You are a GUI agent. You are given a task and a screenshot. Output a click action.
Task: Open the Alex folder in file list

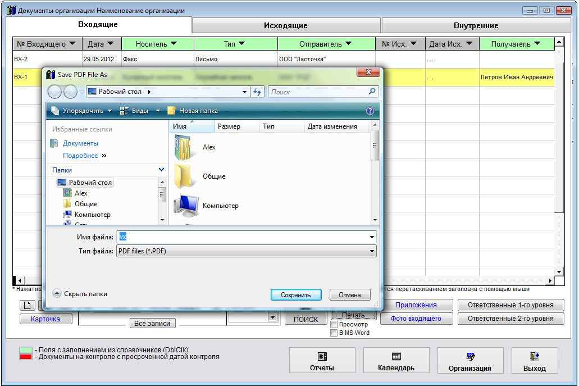pyautogui.click(x=185, y=148)
